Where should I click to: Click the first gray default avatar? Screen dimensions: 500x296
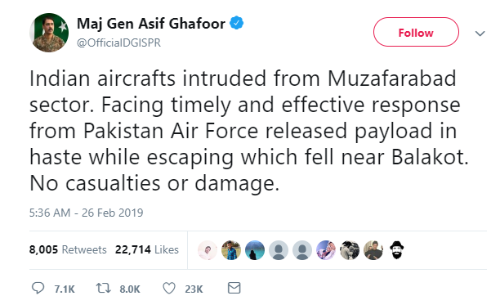(x=279, y=249)
